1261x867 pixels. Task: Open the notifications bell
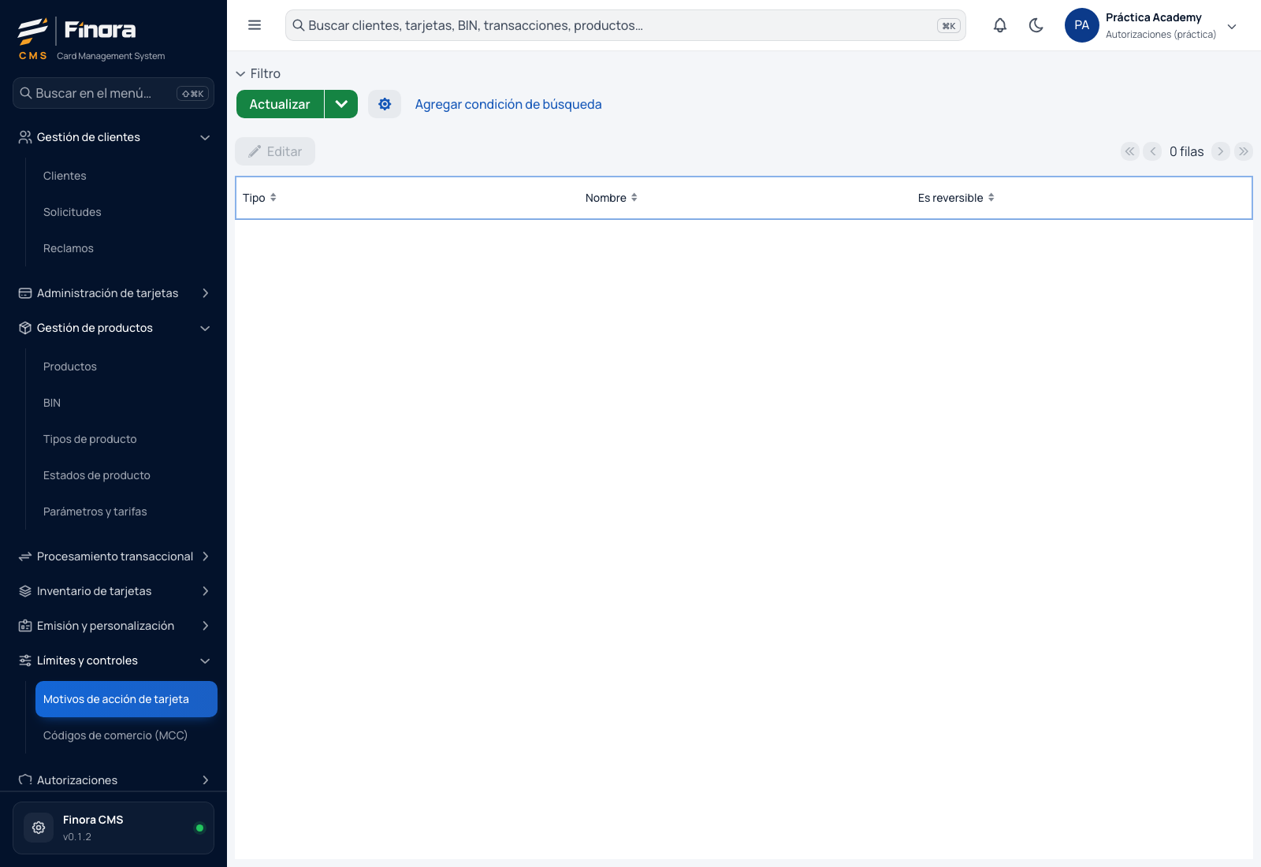point(1000,25)
